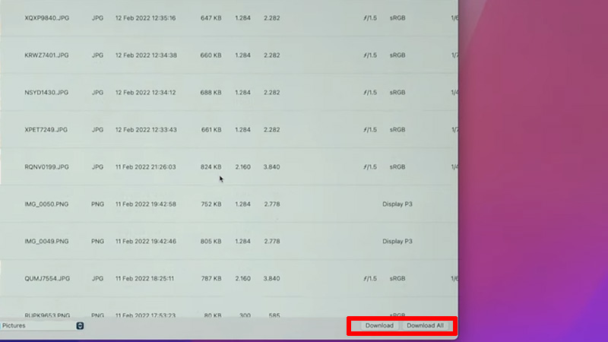
Task: Select the file IMG_0049.PNG
Action: [x=46, y=242]
